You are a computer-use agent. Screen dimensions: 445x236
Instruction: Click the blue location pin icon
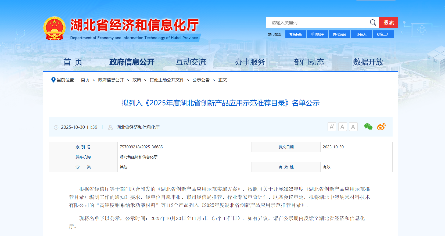click(x=53, y=80)
